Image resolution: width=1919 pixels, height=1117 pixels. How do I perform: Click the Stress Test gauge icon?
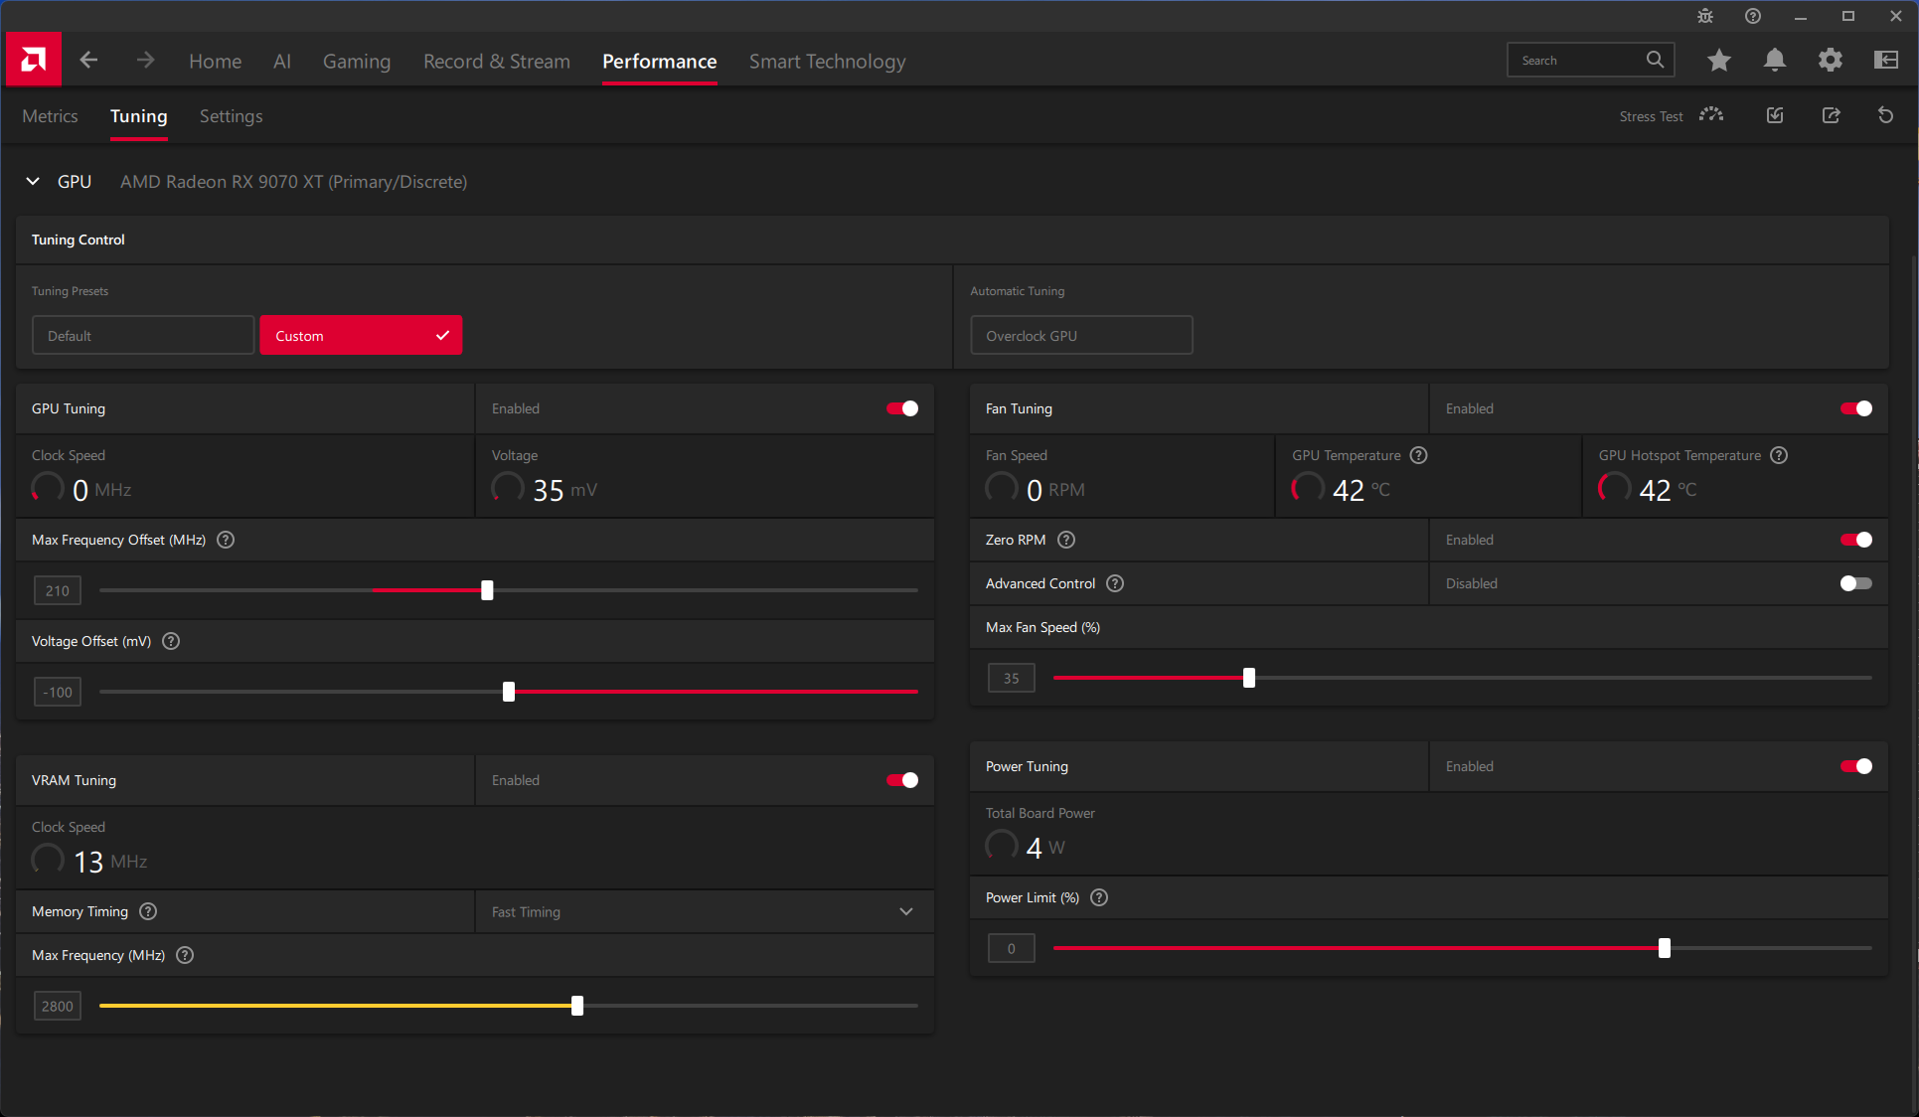(x=1710, y=115)
